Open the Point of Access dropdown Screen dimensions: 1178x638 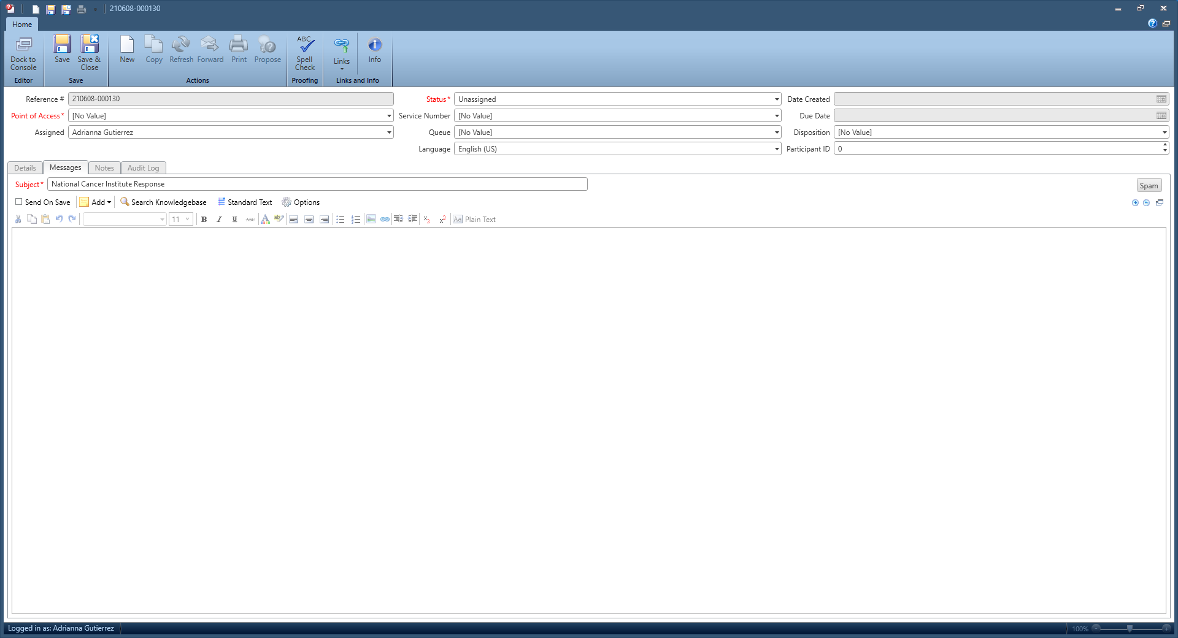click(x=388, y=116)
